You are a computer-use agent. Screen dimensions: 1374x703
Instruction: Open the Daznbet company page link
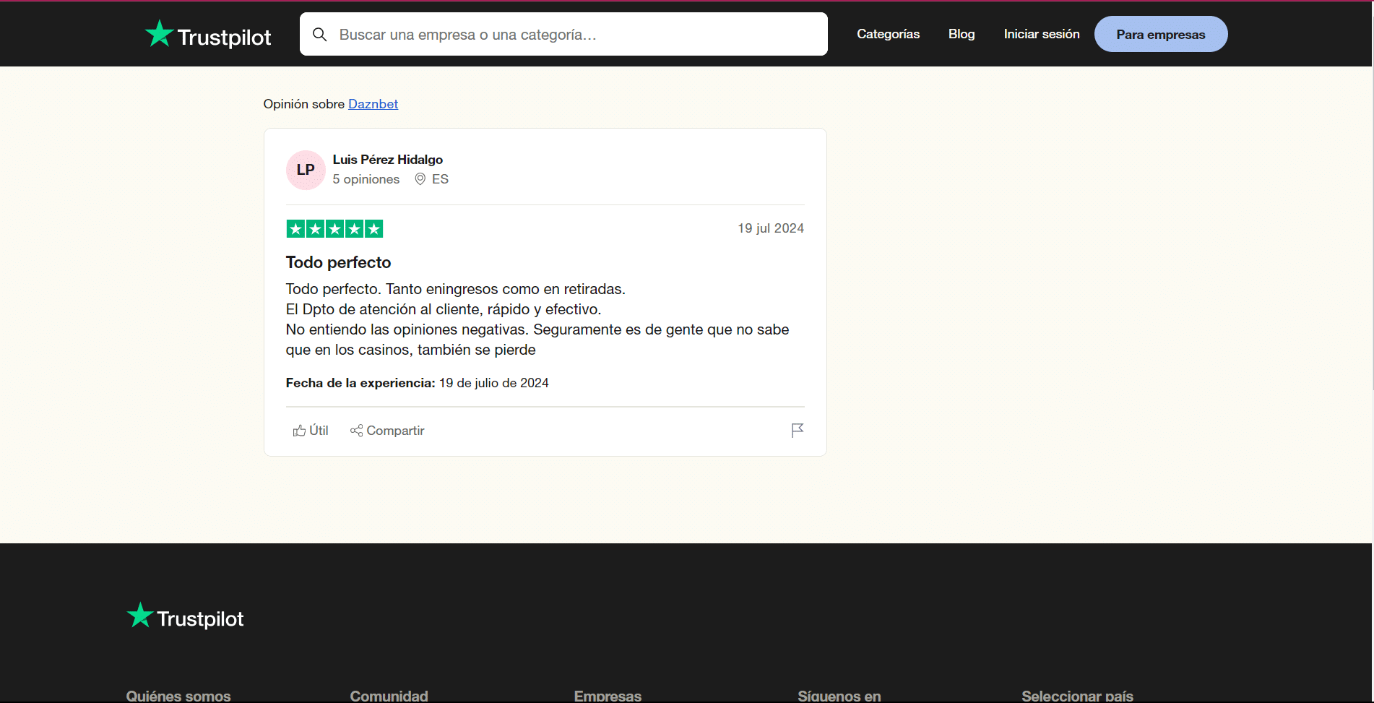click(373, 104)
